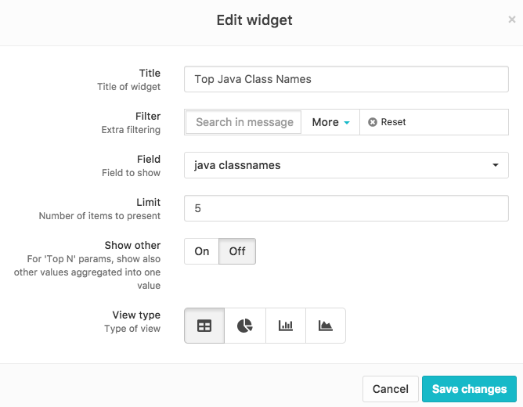Focus the Title text field

click(346, 79)
